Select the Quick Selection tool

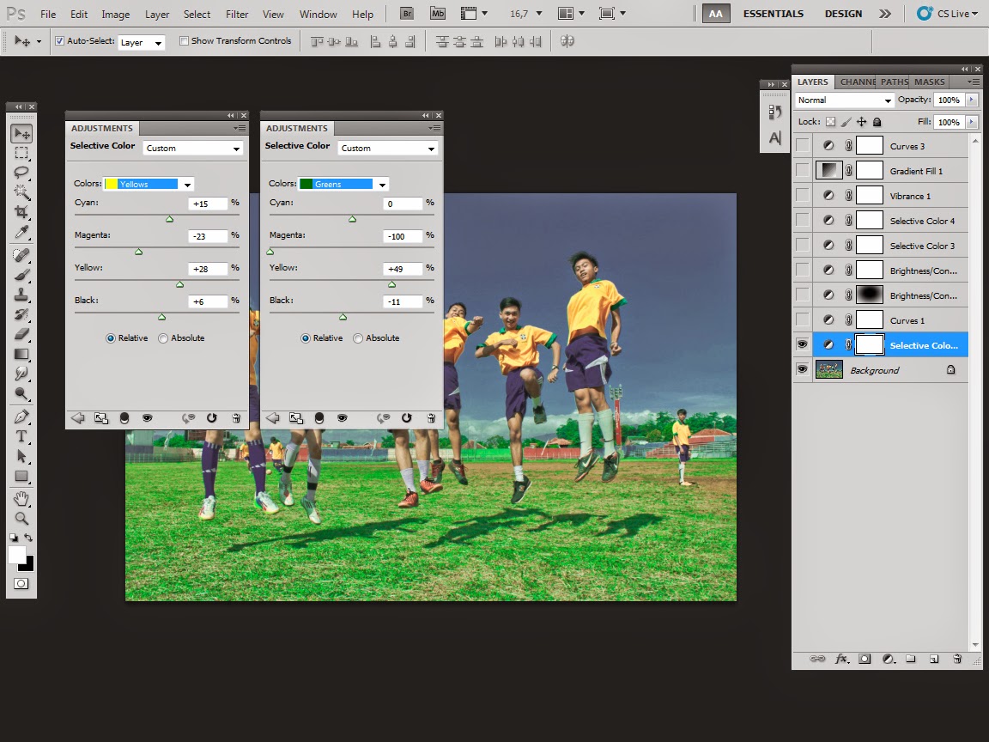click(21, 192)
